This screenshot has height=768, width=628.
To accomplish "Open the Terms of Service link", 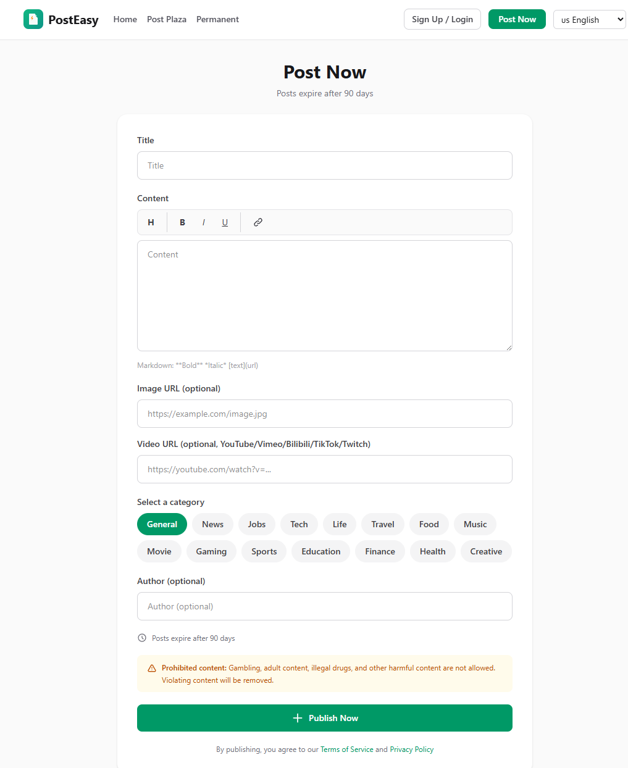I will 346,749.
